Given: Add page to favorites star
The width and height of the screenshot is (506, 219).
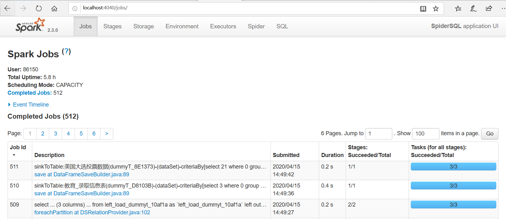Looking at the screenshot, I should point(436,9).
